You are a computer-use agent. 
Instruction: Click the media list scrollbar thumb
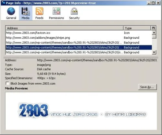tap(154, 36)
